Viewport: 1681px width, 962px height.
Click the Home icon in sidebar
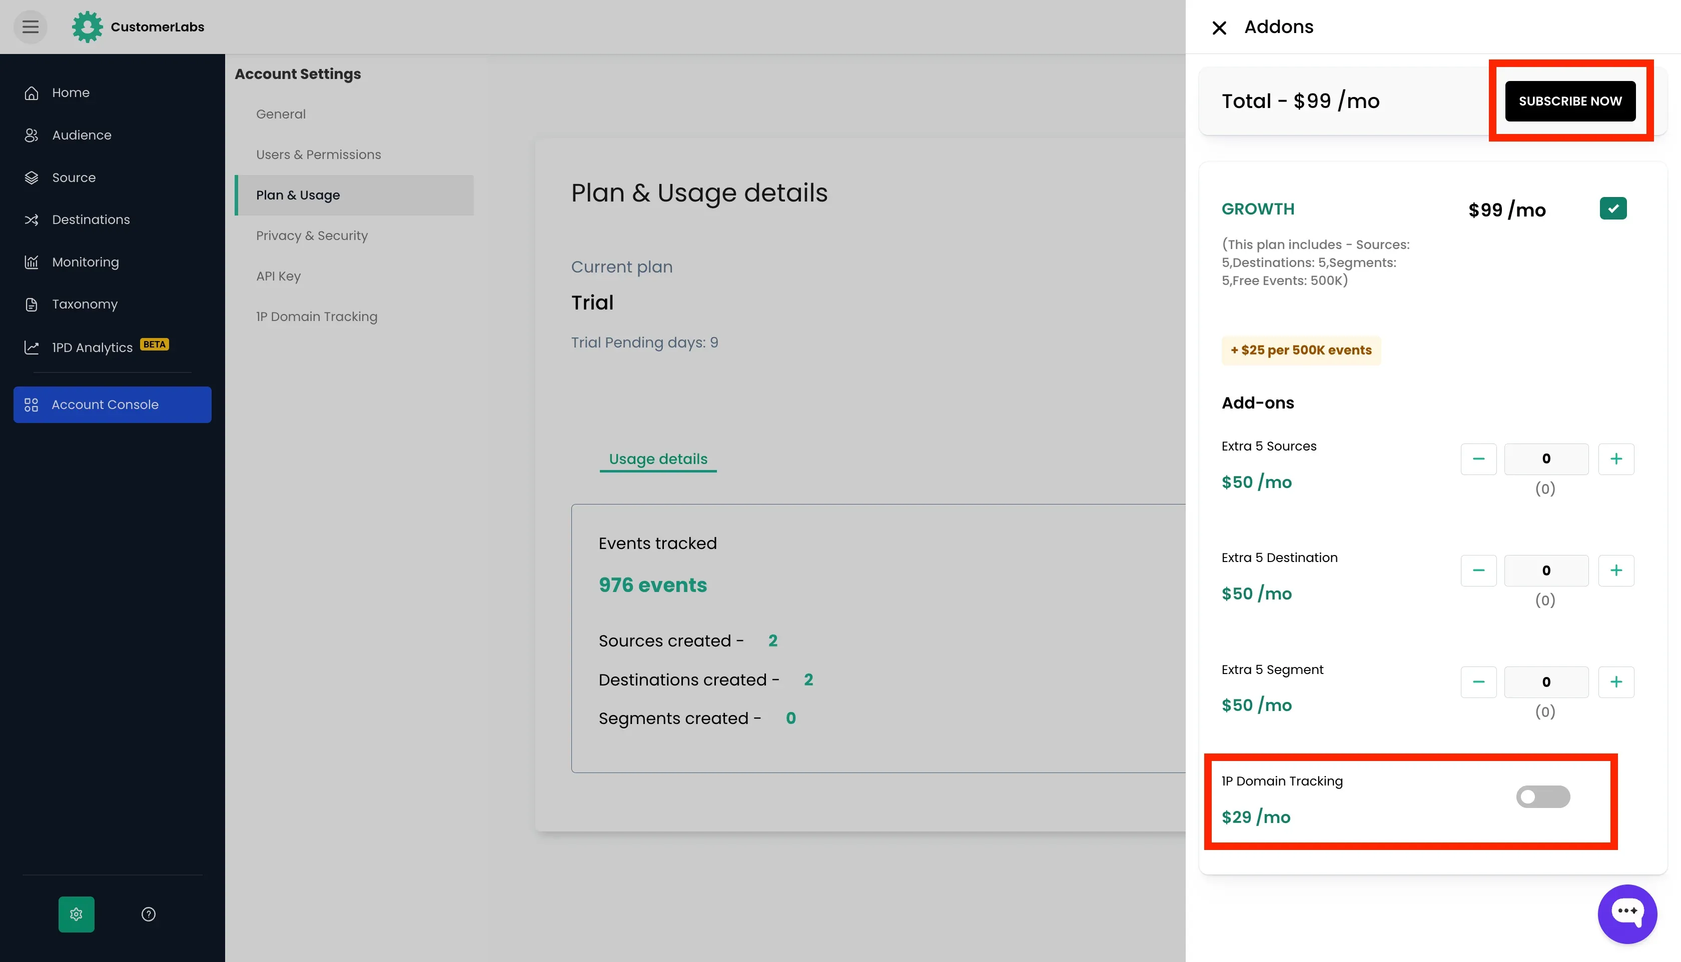[31, 93]
